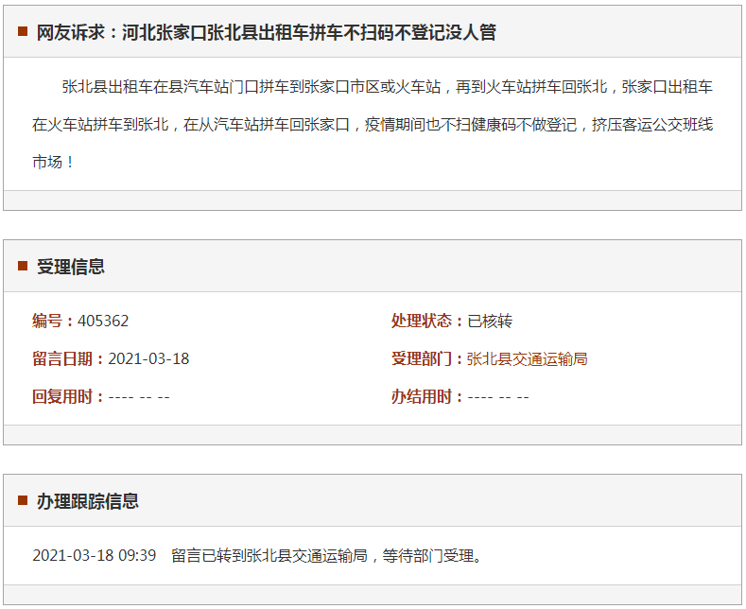Select the 办理跟踪信息 section heading

tap(88, 501)
